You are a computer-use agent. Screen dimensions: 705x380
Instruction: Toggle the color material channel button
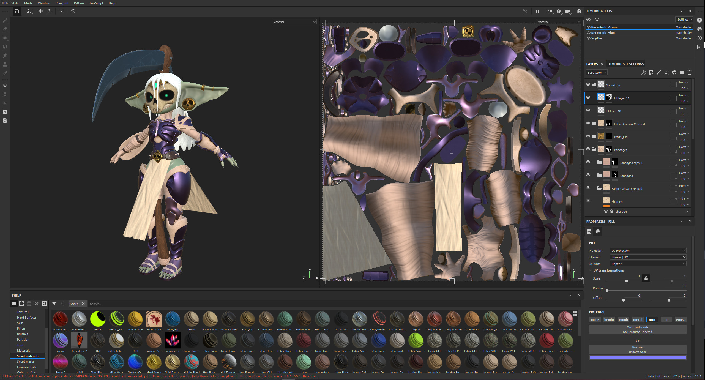click(595, 319)
